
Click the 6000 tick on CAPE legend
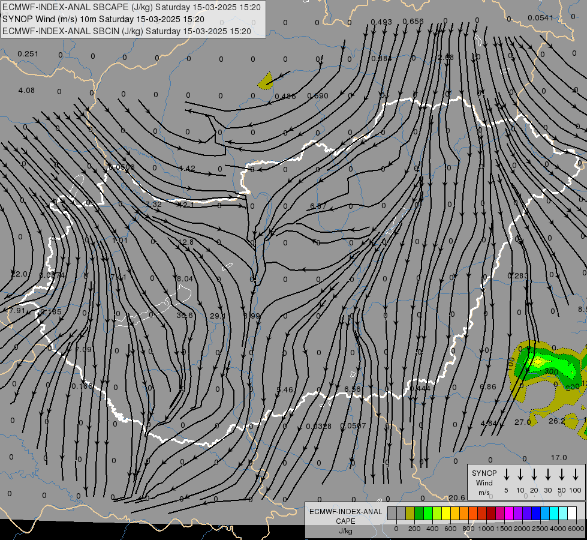pyautogui.click(x=576, y=529)
